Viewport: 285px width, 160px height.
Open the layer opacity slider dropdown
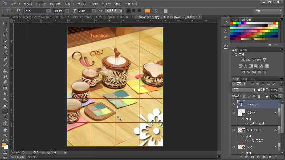(x=281, y=90)
